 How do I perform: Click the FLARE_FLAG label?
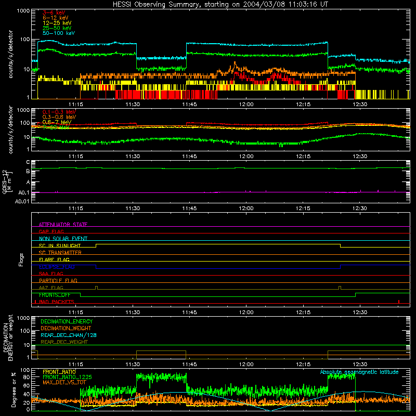(x=54, y=259)
